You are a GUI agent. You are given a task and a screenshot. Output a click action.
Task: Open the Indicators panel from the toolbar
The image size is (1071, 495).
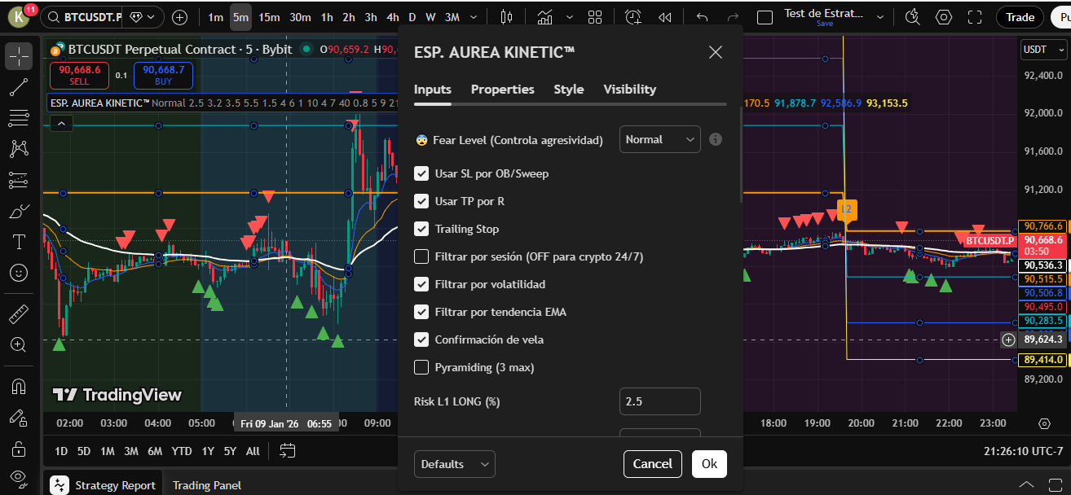[544, 16]
